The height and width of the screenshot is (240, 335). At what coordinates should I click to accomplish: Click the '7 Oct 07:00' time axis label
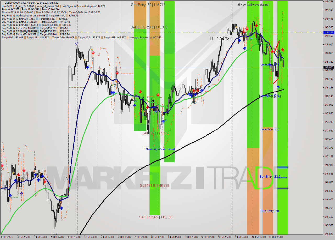[x=107, y=237]
